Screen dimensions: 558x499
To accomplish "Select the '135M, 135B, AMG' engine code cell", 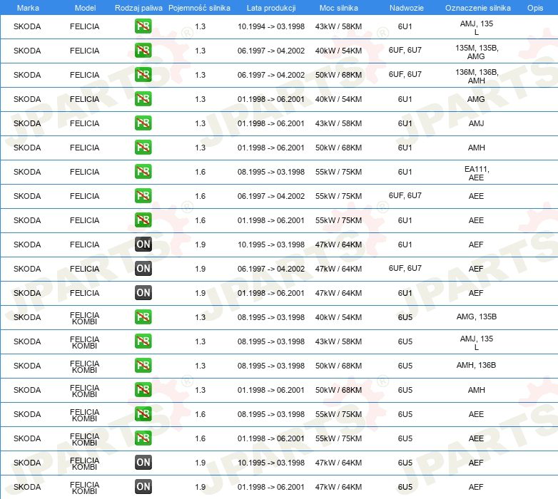I will click(477, 52).
